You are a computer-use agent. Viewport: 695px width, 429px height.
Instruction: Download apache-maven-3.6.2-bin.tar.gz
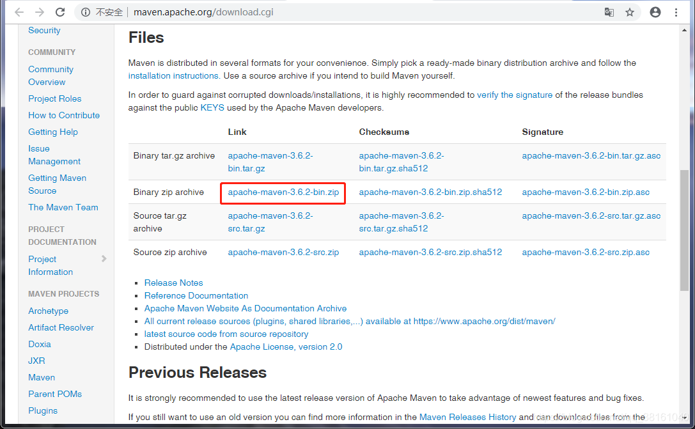[270, 162]
